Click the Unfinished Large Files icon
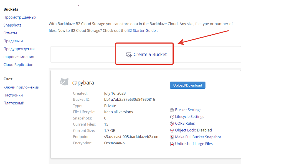The width and height of the screenshot is (284, 164). tap(172, 144)
